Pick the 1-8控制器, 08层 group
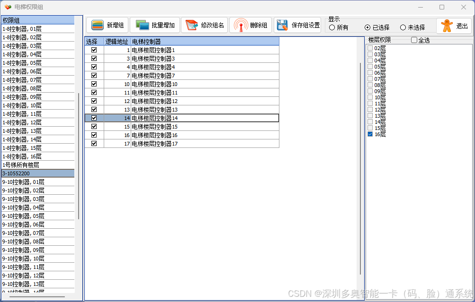This screenshot has width=475, height=302. tap(38, 88)
